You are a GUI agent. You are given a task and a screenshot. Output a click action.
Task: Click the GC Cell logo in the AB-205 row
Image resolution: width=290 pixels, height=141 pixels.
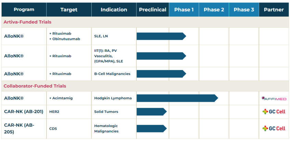point(274,128)
